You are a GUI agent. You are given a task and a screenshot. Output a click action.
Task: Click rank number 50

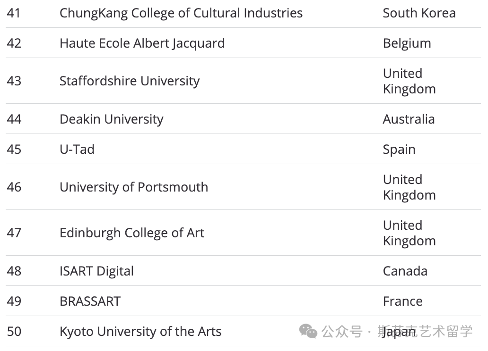tap(14, 332)
